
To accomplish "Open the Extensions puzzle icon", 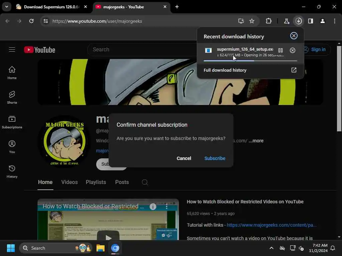I will (x=269, y=21).
